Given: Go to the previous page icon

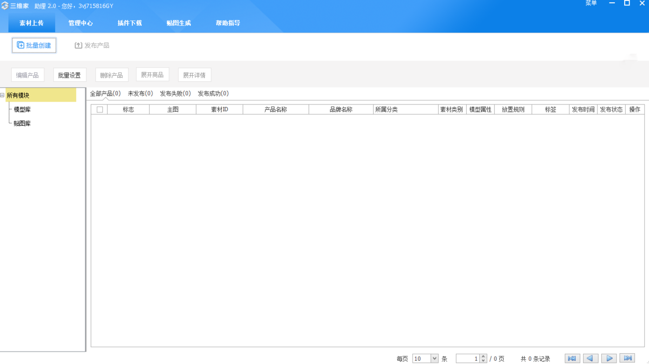Looking at the screenshot, I should 590,358.
